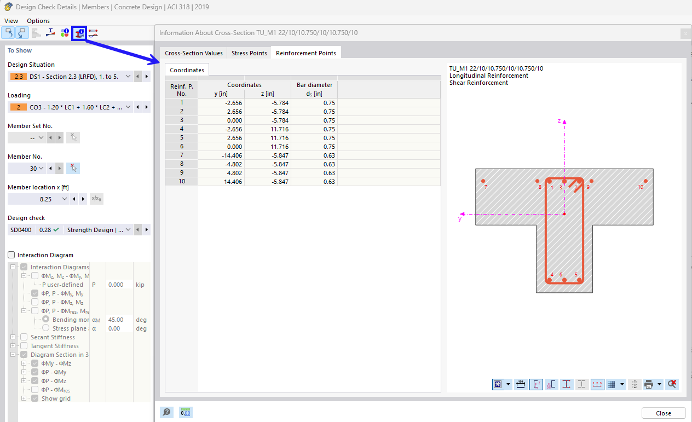Screen dimensions: 692x422
Task: Open the cross-section information icon in toolbar
Action: point(79,32)
